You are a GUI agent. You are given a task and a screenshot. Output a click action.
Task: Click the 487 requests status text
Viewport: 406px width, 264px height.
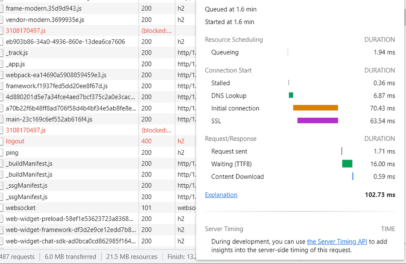(x=17, y=257)
